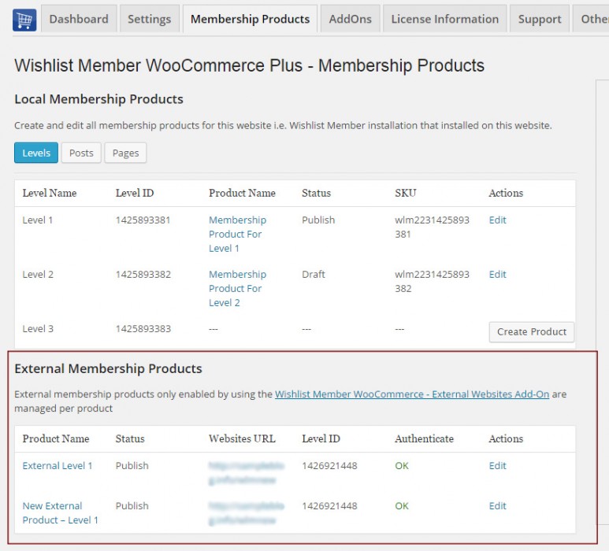
Task: Switch to Posts filter button
Action: (x=81, y=153)
